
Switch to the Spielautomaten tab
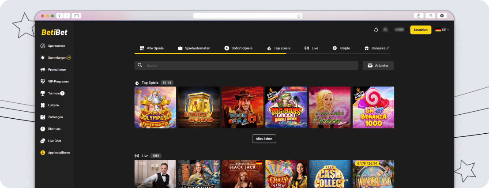(194, 49)
